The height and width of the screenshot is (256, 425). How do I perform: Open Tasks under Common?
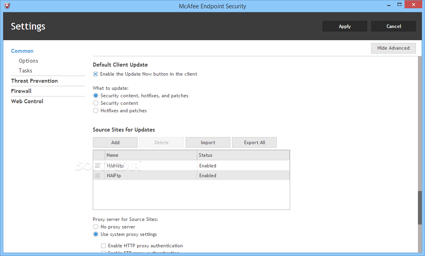coord(26,70)
